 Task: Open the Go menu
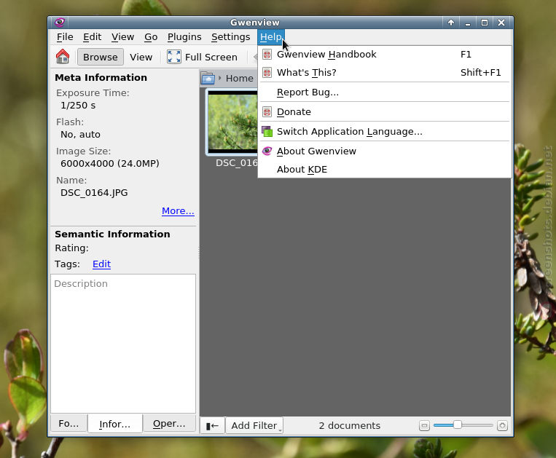pyautogui.click(x=151, y=37)
